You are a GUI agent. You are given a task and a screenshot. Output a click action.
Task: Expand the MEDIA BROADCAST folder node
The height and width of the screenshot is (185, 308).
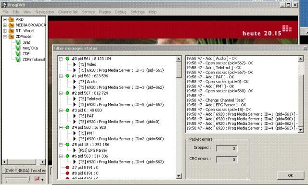5,25
